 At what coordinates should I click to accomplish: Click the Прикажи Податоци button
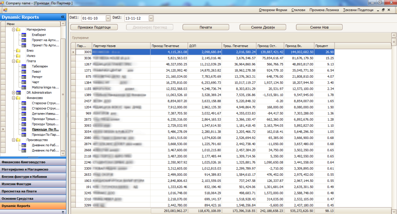(95, 27)
